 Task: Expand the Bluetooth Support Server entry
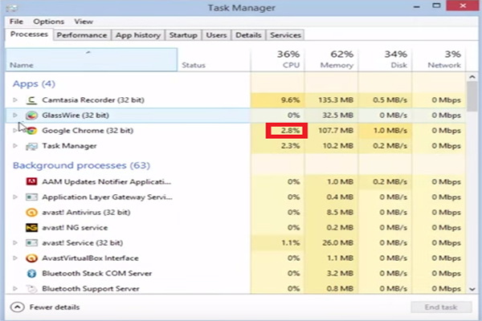coord(14,289)
